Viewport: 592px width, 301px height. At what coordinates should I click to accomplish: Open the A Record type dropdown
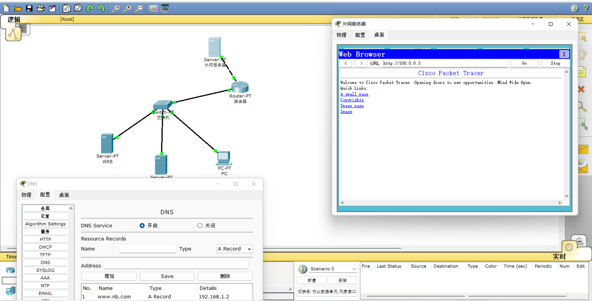tap(235, 249)
